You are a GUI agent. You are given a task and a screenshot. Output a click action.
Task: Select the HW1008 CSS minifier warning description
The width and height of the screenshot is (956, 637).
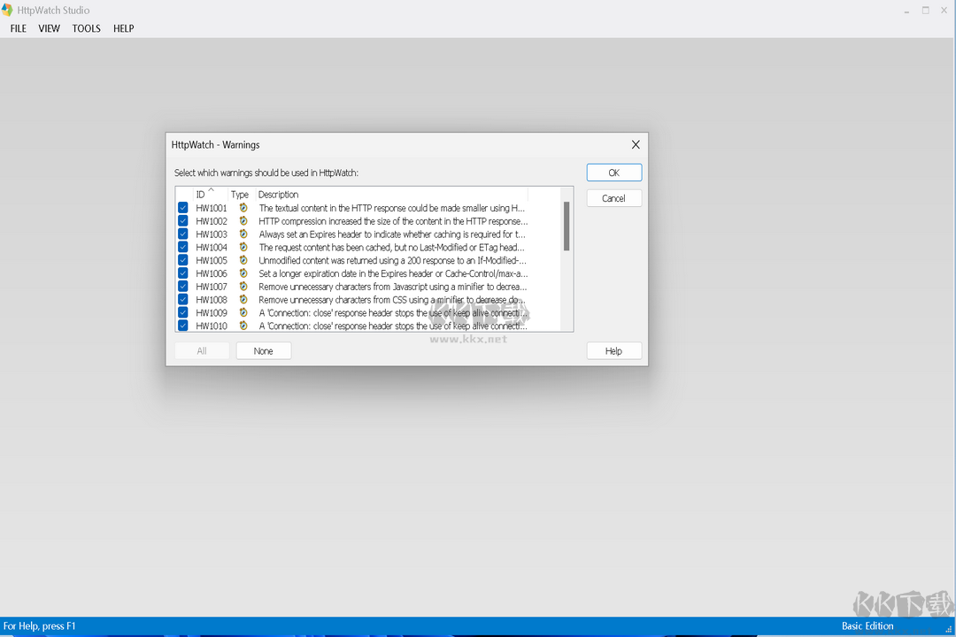point(391,299)
